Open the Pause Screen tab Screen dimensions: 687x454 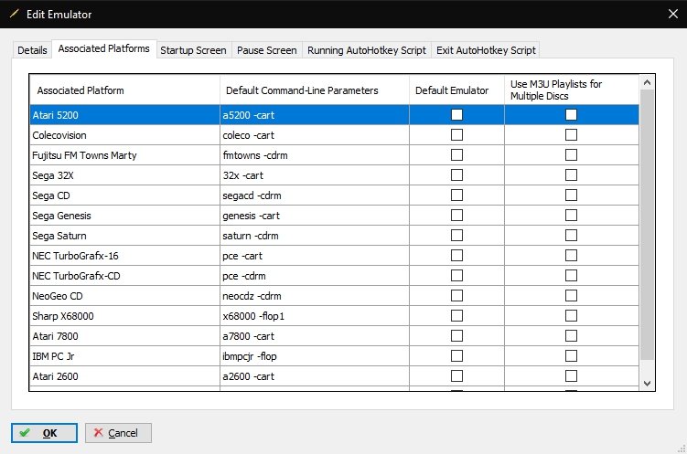[267, 50]
